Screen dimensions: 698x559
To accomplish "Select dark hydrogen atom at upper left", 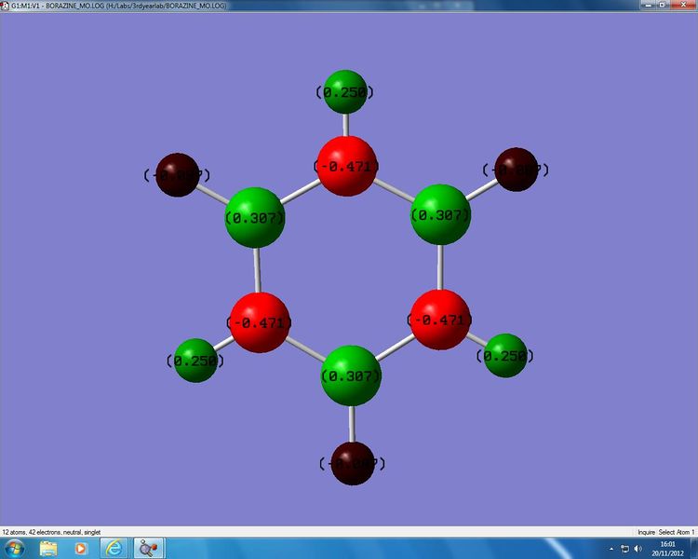I will pos(178,175).
